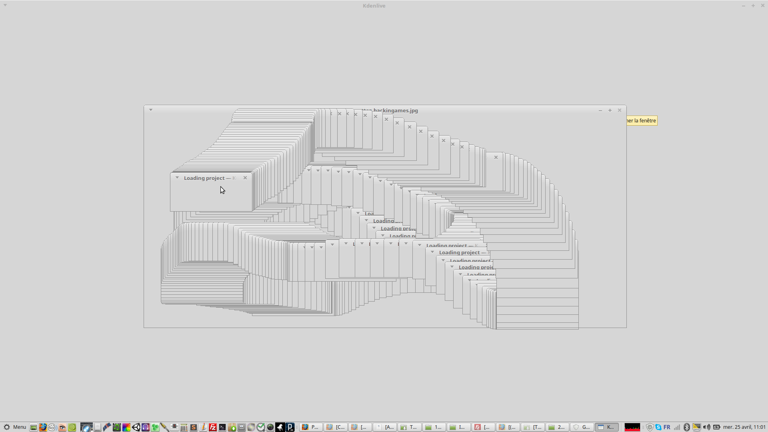Switch to FileZilla window in task list
This screenshot has height=432, width=768.
[x=483, y=427]
